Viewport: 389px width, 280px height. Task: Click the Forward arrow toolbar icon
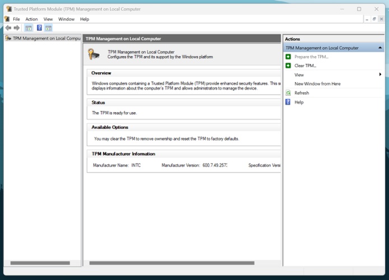(x=17, y=28)
